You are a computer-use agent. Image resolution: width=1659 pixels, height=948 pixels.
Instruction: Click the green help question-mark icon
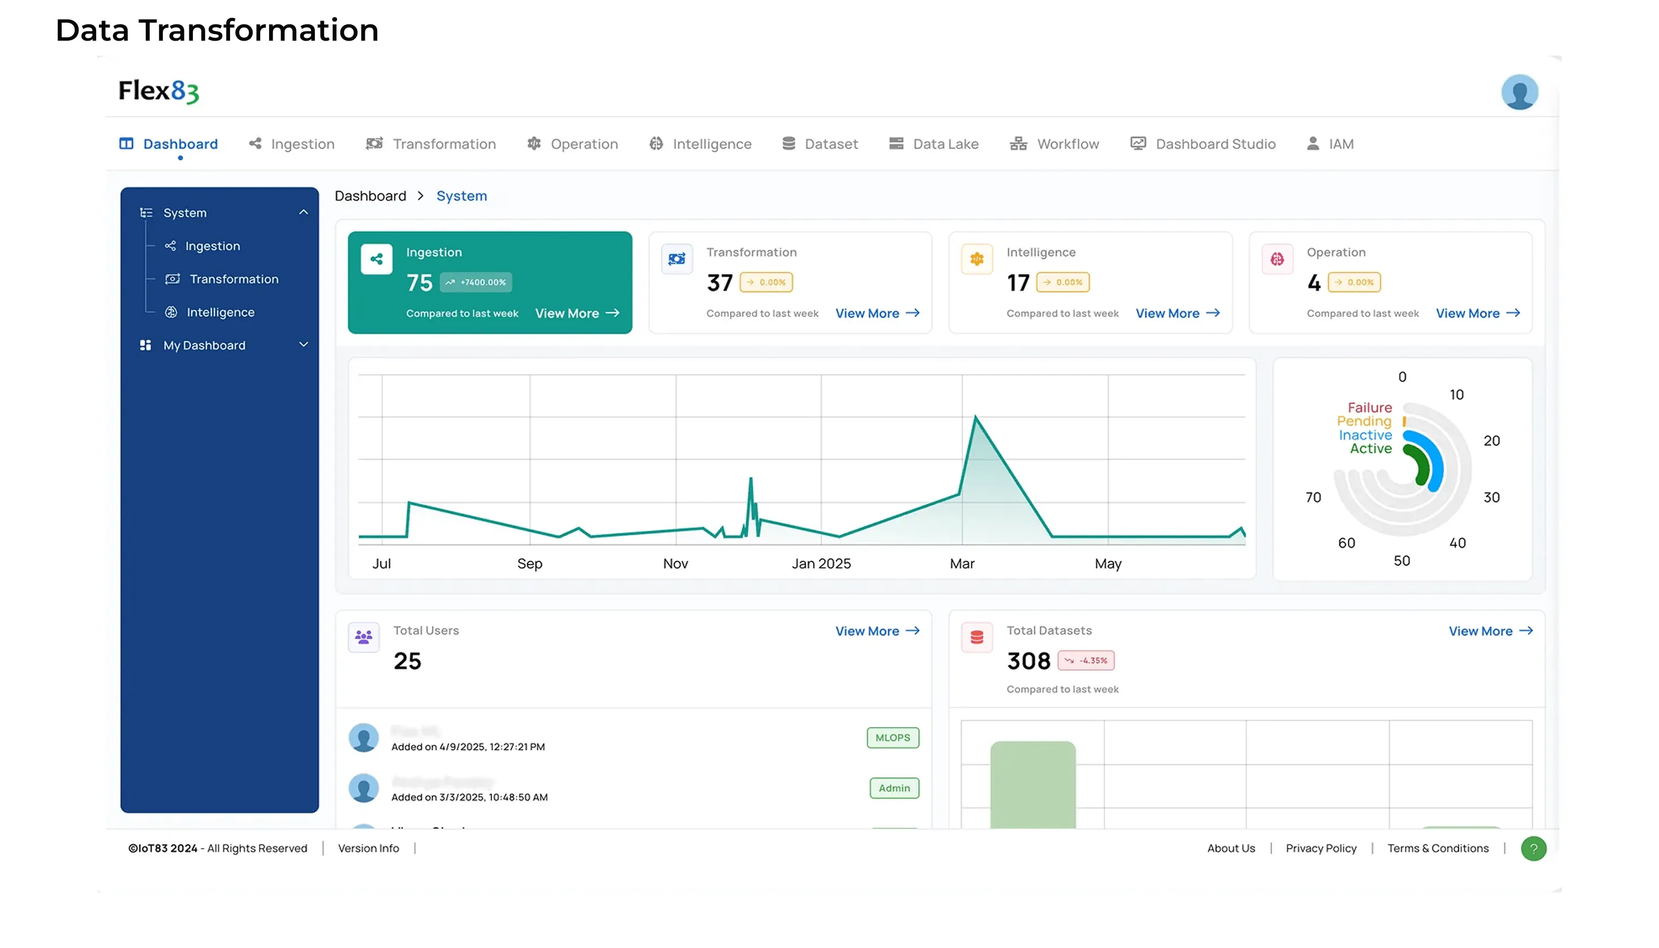point(1533,849)
